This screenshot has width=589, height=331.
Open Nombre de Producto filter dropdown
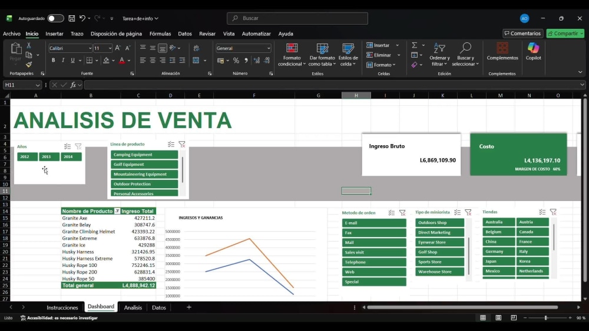[117, 211]
